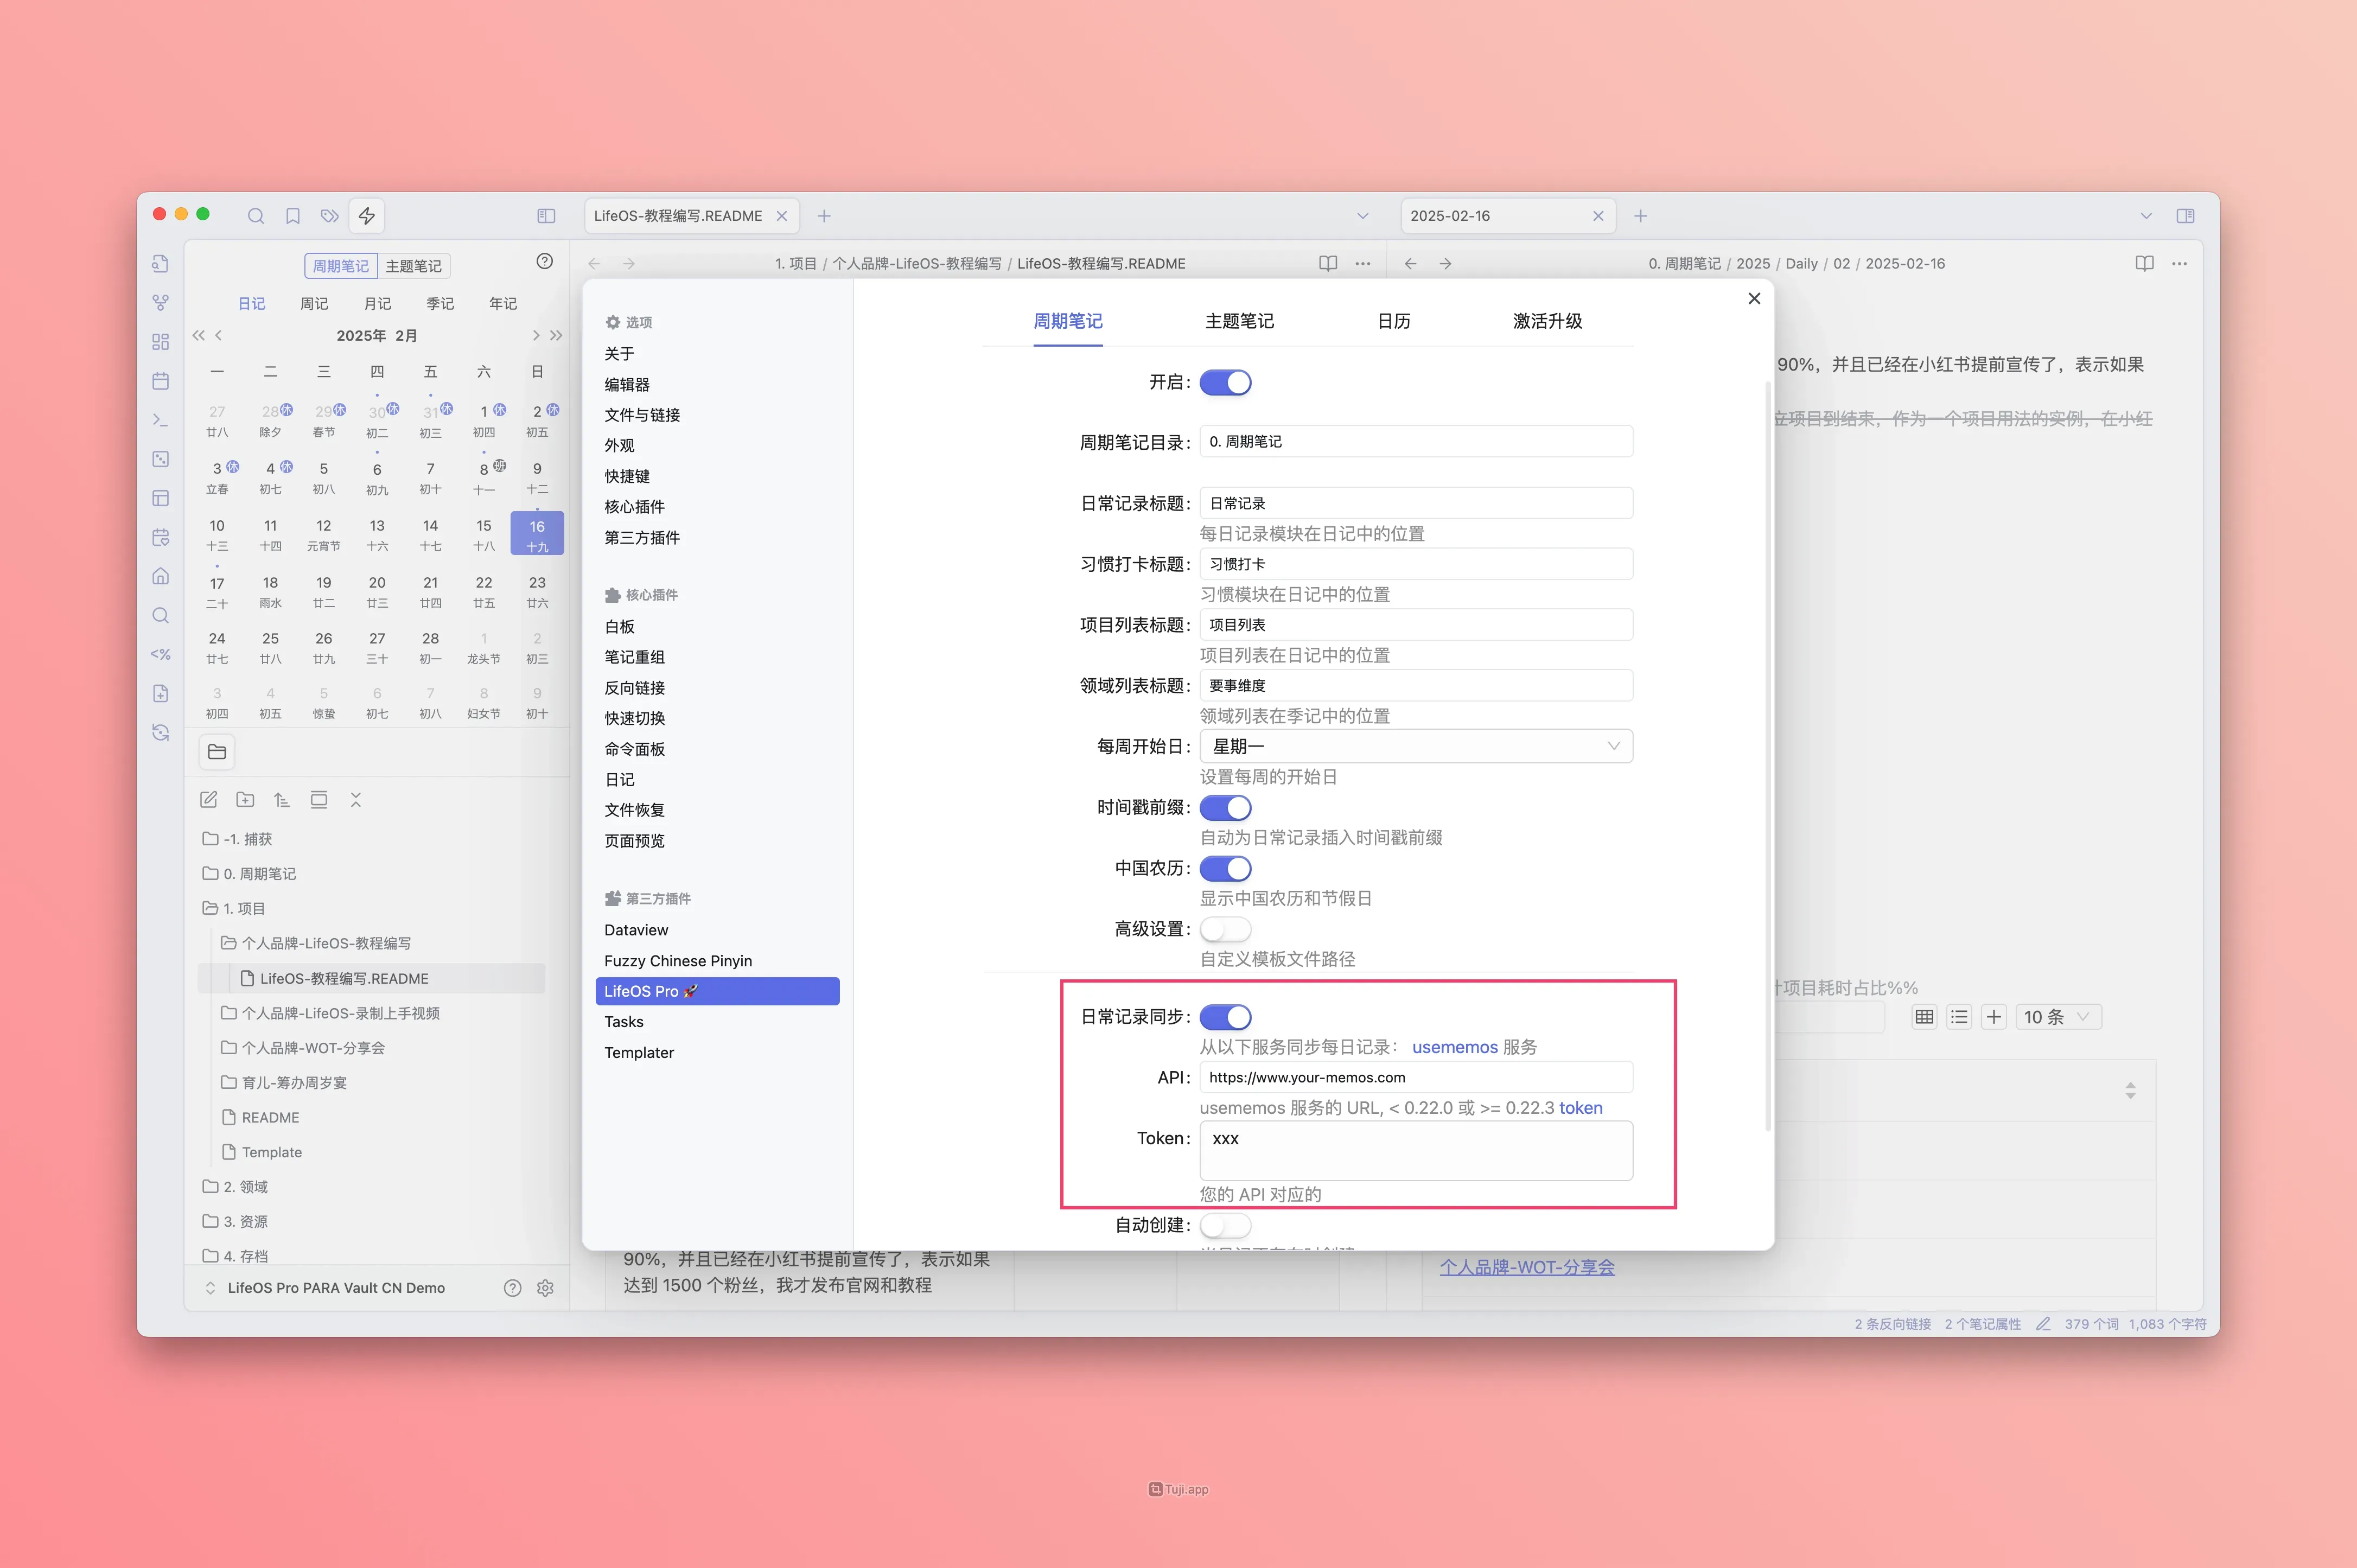Click the new note pencil icon
Screen dimensions: 2357x1568
pyautogui.click(x=209, y=800)
